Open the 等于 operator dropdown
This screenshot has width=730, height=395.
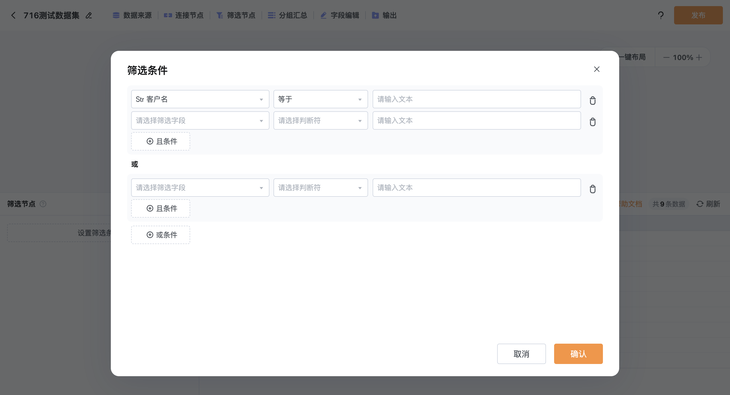click(321, 99)
